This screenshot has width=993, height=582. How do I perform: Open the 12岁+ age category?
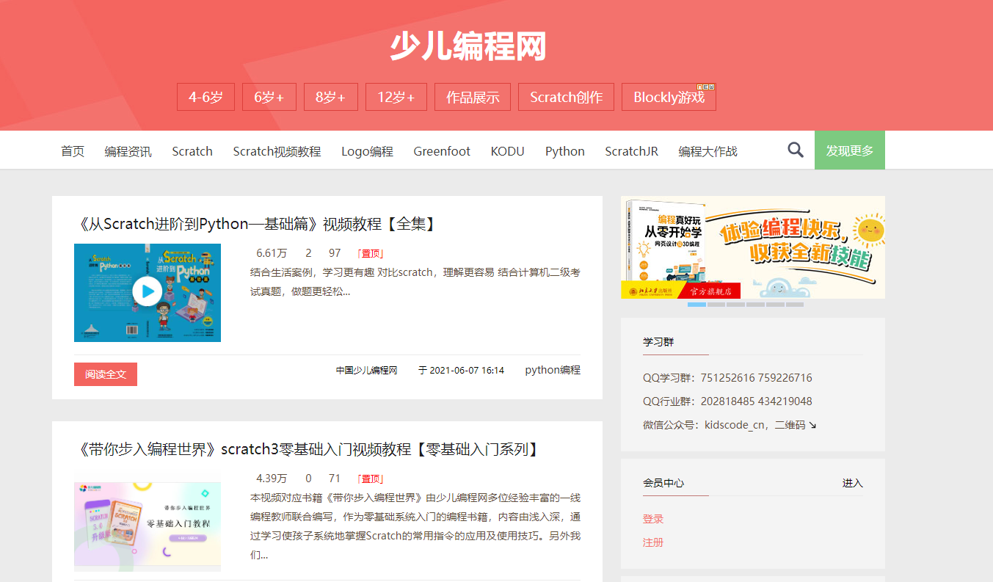coord(396,97)
